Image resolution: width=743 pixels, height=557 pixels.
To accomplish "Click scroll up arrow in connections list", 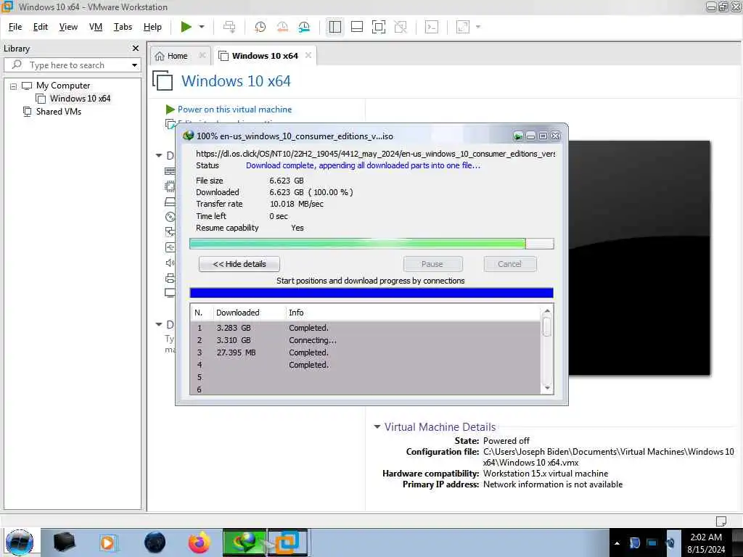I will point(547,311).
